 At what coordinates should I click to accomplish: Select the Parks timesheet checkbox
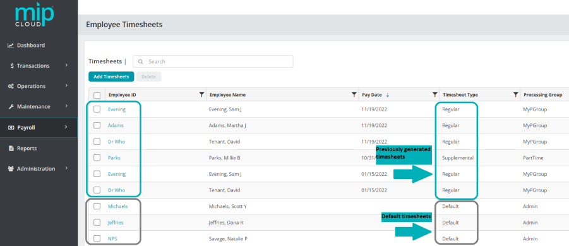[97, 157]
